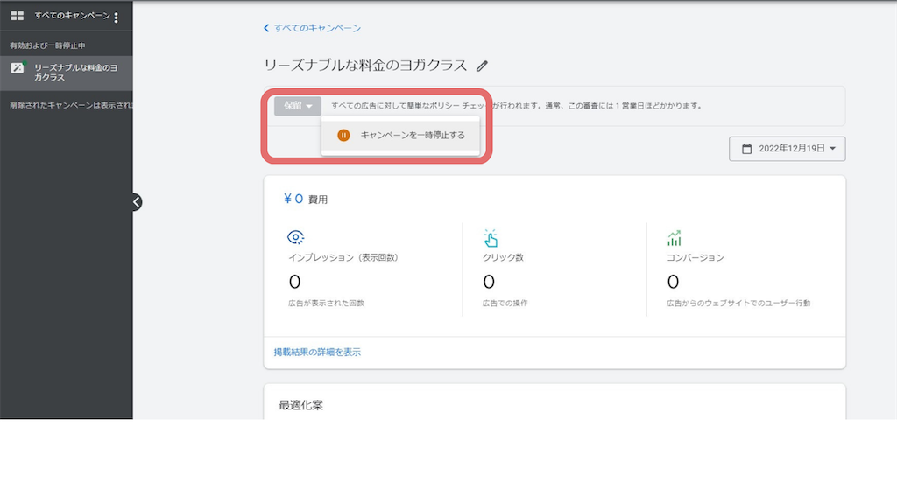897x504 pixels.
Task: Click the back chevron before すべてのキャンペーン link
Action: pyautogui.click(x=266, y=28)
